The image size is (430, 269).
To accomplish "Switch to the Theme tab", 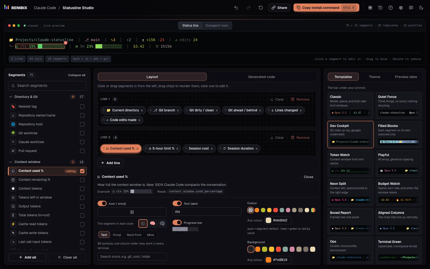I will [x=374, y=77].
